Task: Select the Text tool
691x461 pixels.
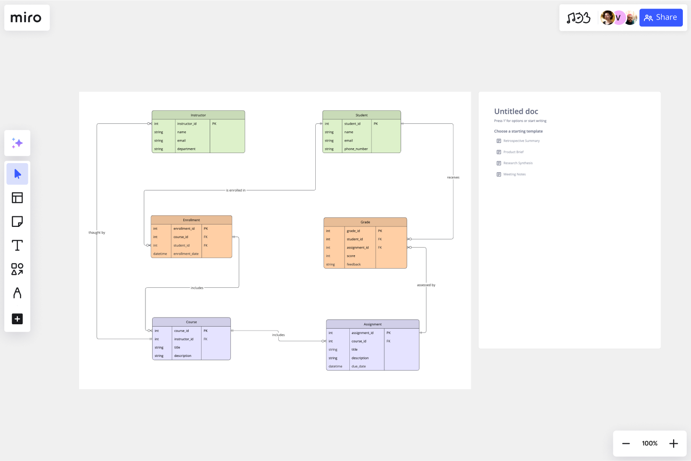Action: pyautogui.click(x=17, y=245)
